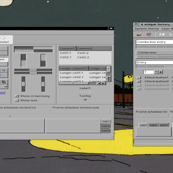173x173 pixels.
Task: Click the right vertical slider handle
Action: [x=43, y=84]
